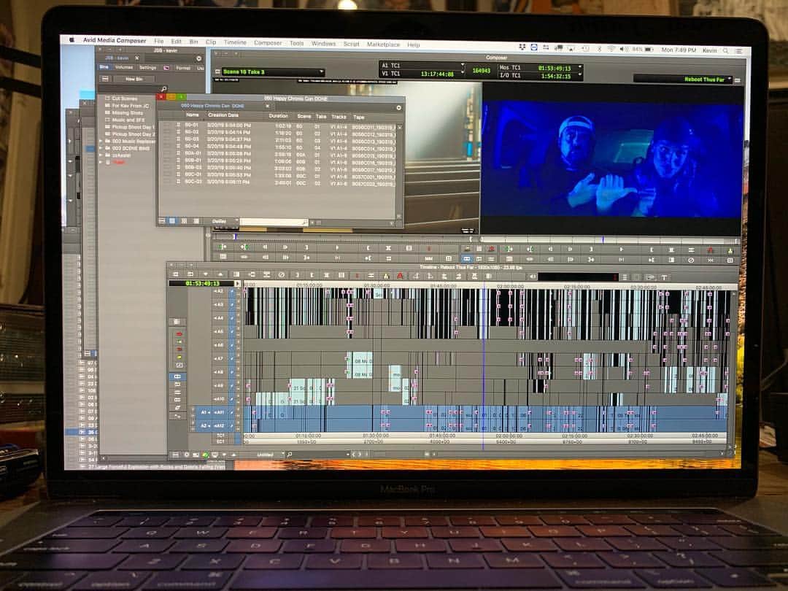The image size is (788, 591).
Task: Click red Overwrite in the timeline toolbar
Action: tap(400, 275)
